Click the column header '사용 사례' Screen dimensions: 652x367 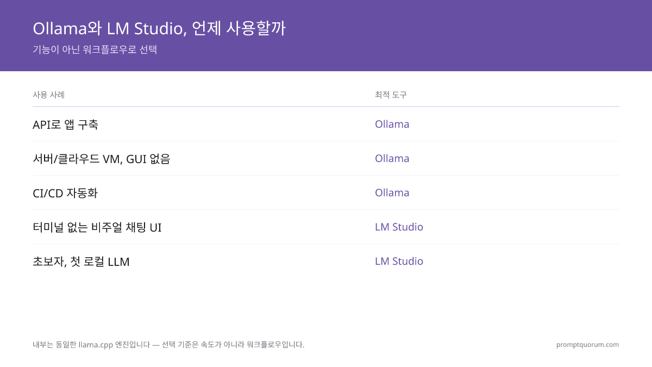[49, 95]
